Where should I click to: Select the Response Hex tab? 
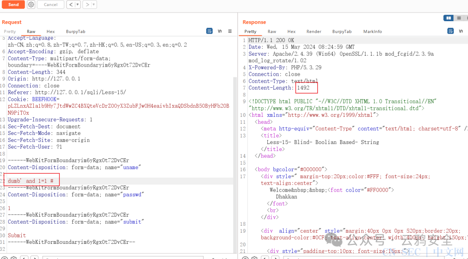pyautogui.click(x=292, y=32)
